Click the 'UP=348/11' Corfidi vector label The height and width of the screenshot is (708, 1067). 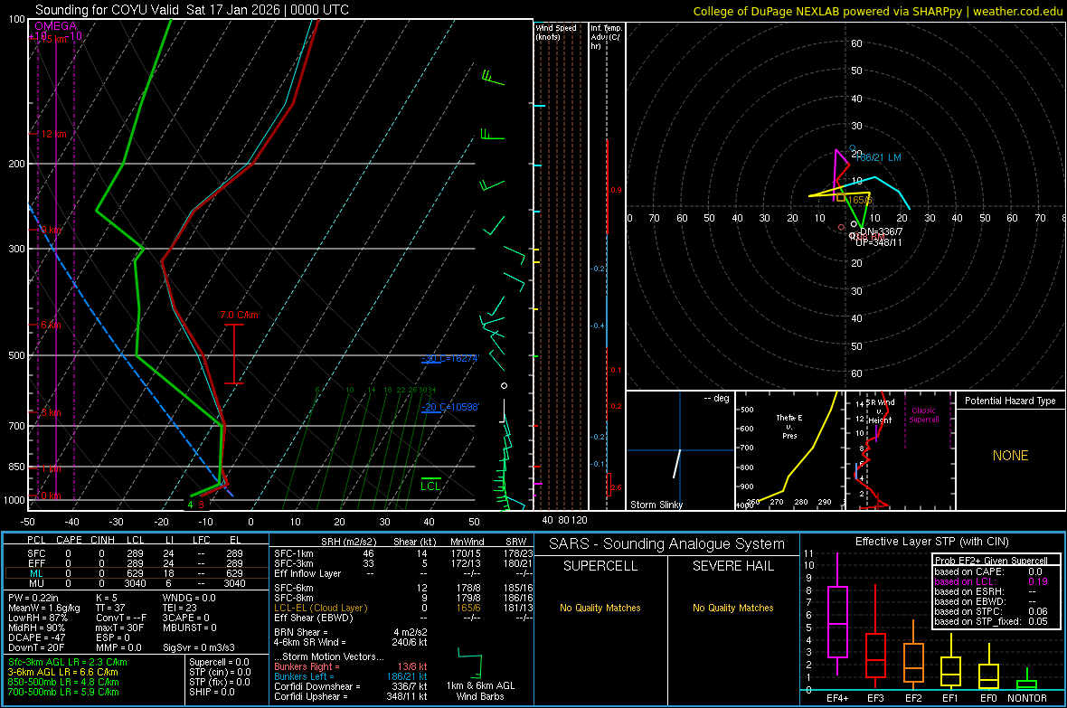pyautogui.click(x=879, y=242)
